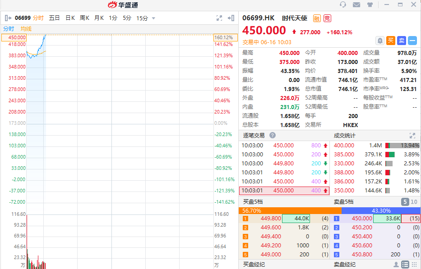Click the price alert bell icon

[x=380, y=41]
